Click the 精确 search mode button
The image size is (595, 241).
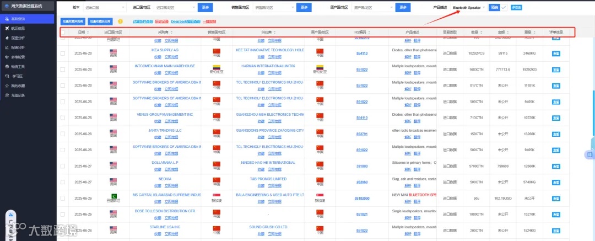[494, 7]
